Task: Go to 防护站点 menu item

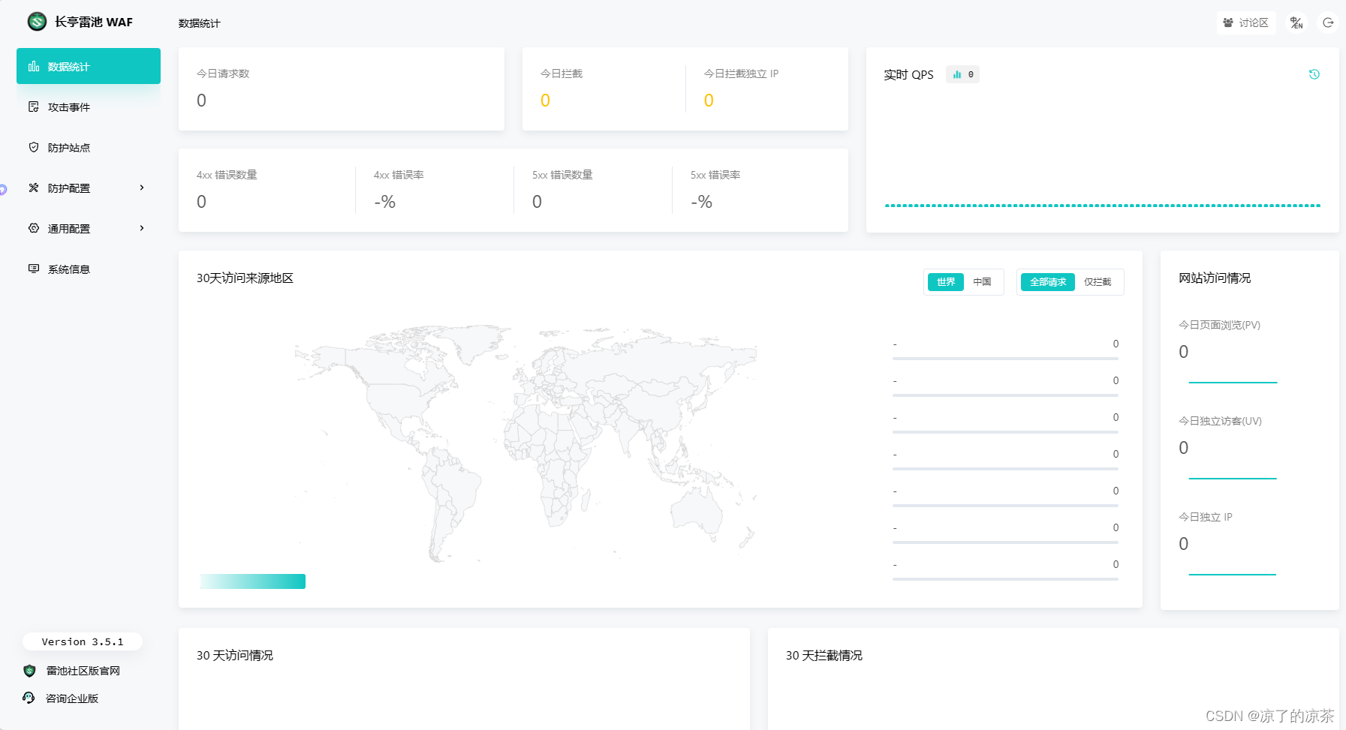Action: point(89,147)
